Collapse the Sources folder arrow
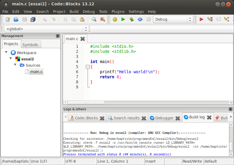 [x=15, y=65]
